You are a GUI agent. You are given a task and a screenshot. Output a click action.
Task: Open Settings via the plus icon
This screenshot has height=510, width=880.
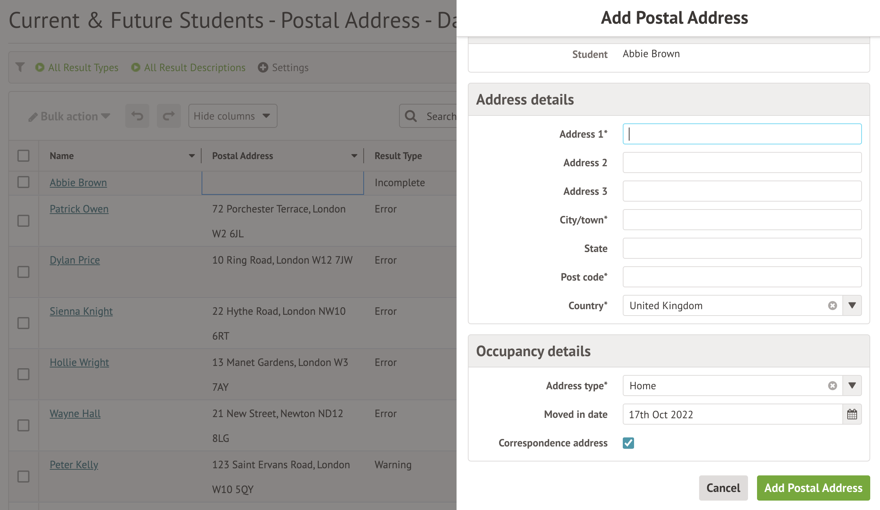click(263, 68)
